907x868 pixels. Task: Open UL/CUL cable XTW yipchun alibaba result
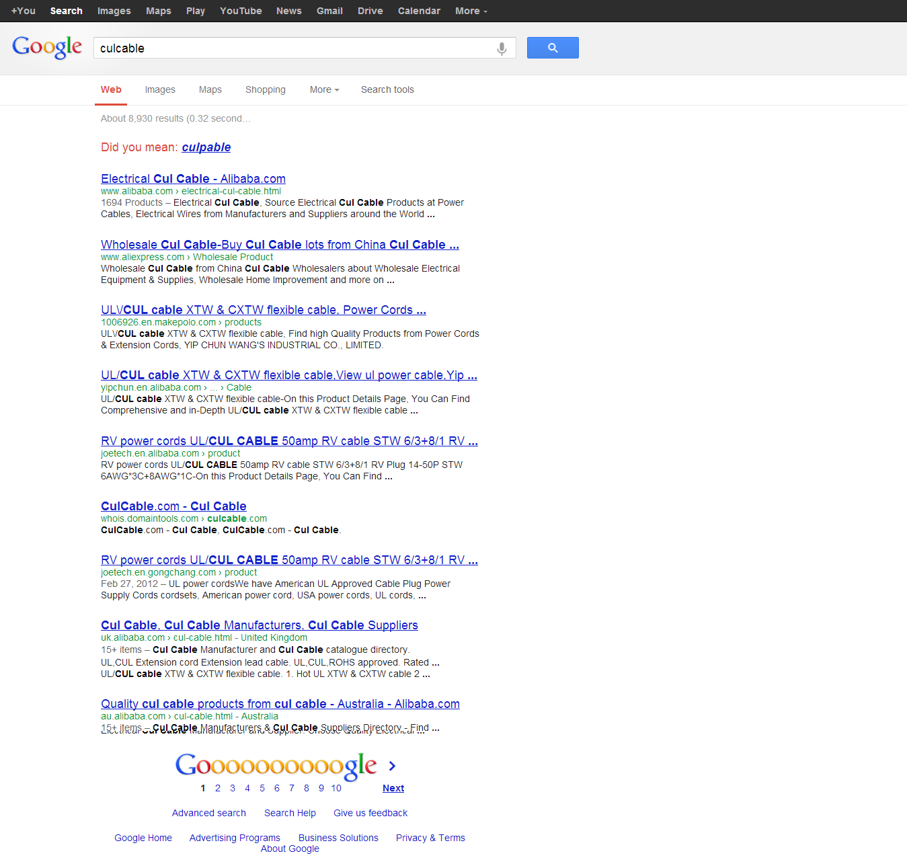289,375
